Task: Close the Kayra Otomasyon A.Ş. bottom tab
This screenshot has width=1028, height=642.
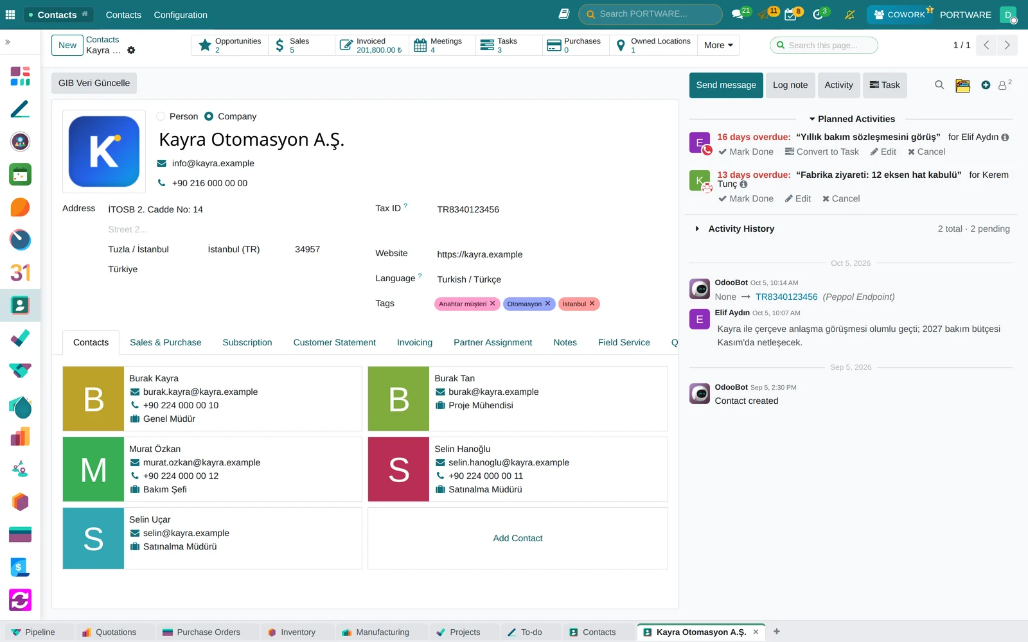Action: coord(756,632)
